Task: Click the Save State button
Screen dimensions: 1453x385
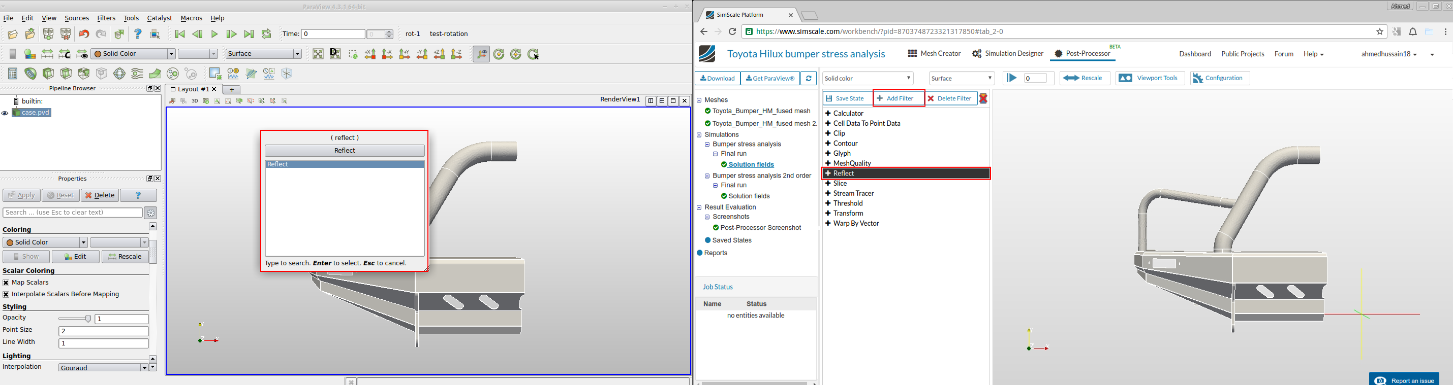Action: [x=847, y=98]
